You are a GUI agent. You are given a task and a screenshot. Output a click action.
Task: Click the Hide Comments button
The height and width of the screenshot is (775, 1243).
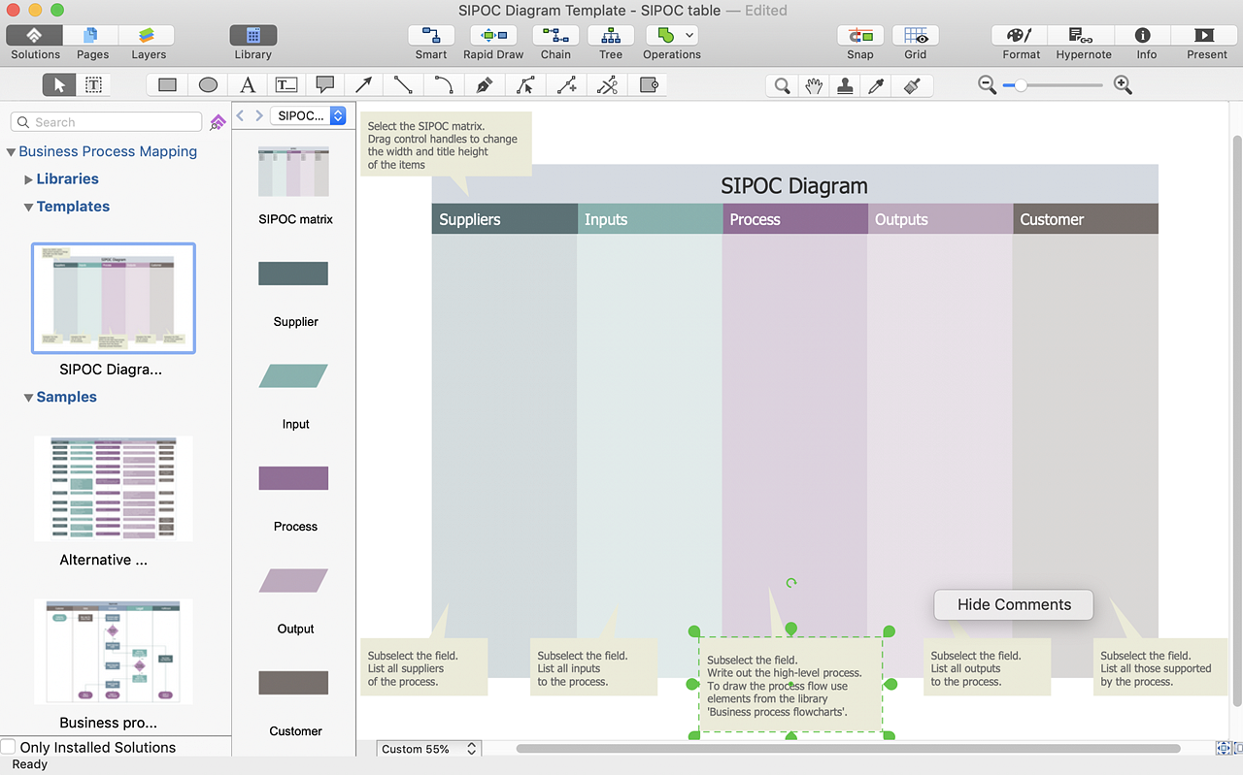[x=1013, y=604]
